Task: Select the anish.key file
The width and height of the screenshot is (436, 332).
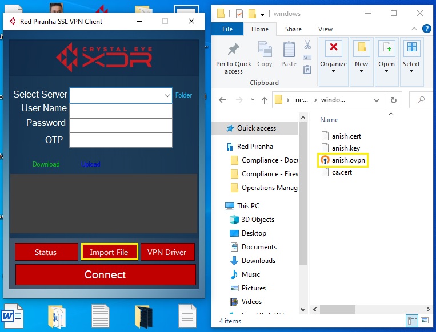Action: pyautogui.click(x=341, y=148)
